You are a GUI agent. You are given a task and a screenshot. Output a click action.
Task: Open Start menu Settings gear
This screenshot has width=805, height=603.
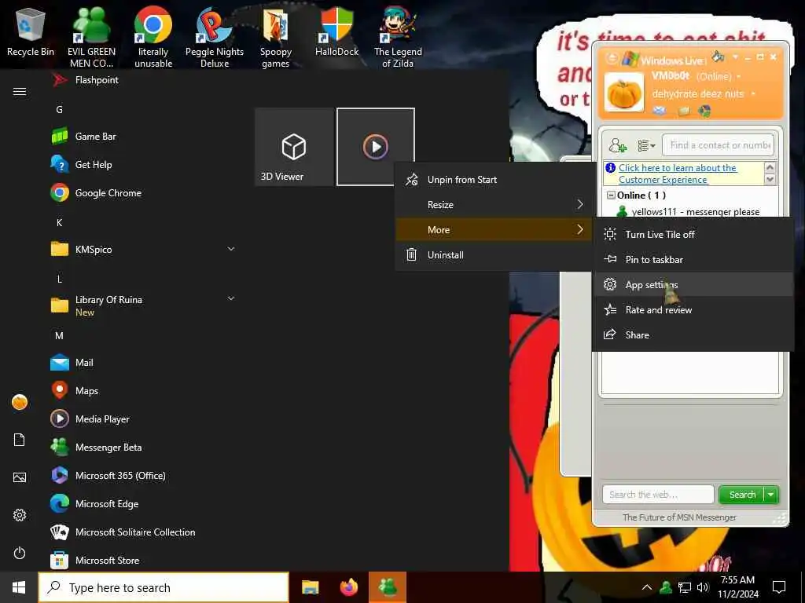(20, 515)
